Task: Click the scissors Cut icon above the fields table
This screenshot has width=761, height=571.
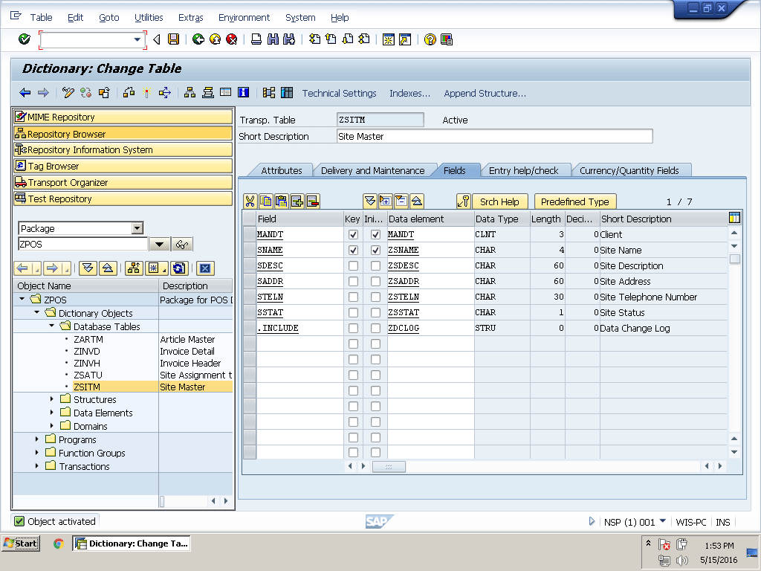Action: tap(250, 201)
